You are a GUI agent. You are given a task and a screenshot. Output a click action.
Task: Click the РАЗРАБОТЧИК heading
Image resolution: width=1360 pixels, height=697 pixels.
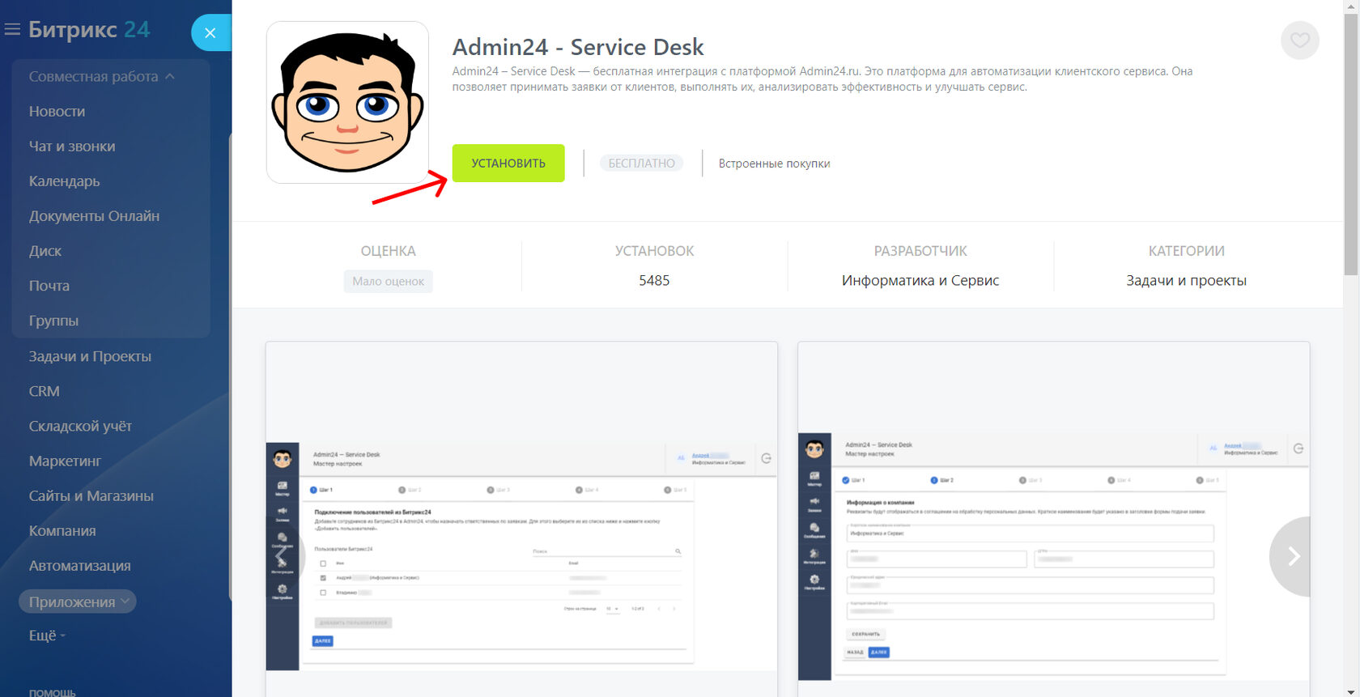tap(920, 251)
